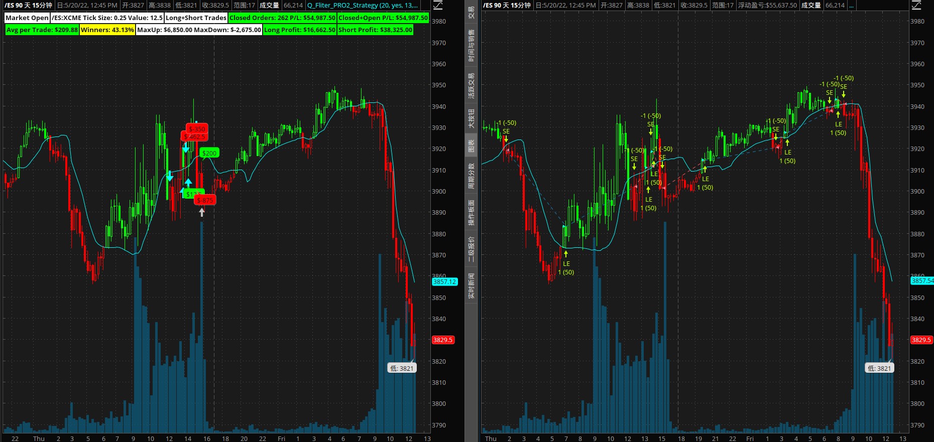Click the ellipsis at right chart header end
The height and width of the screenshot is (442, 934).
[x=852, y=6]
